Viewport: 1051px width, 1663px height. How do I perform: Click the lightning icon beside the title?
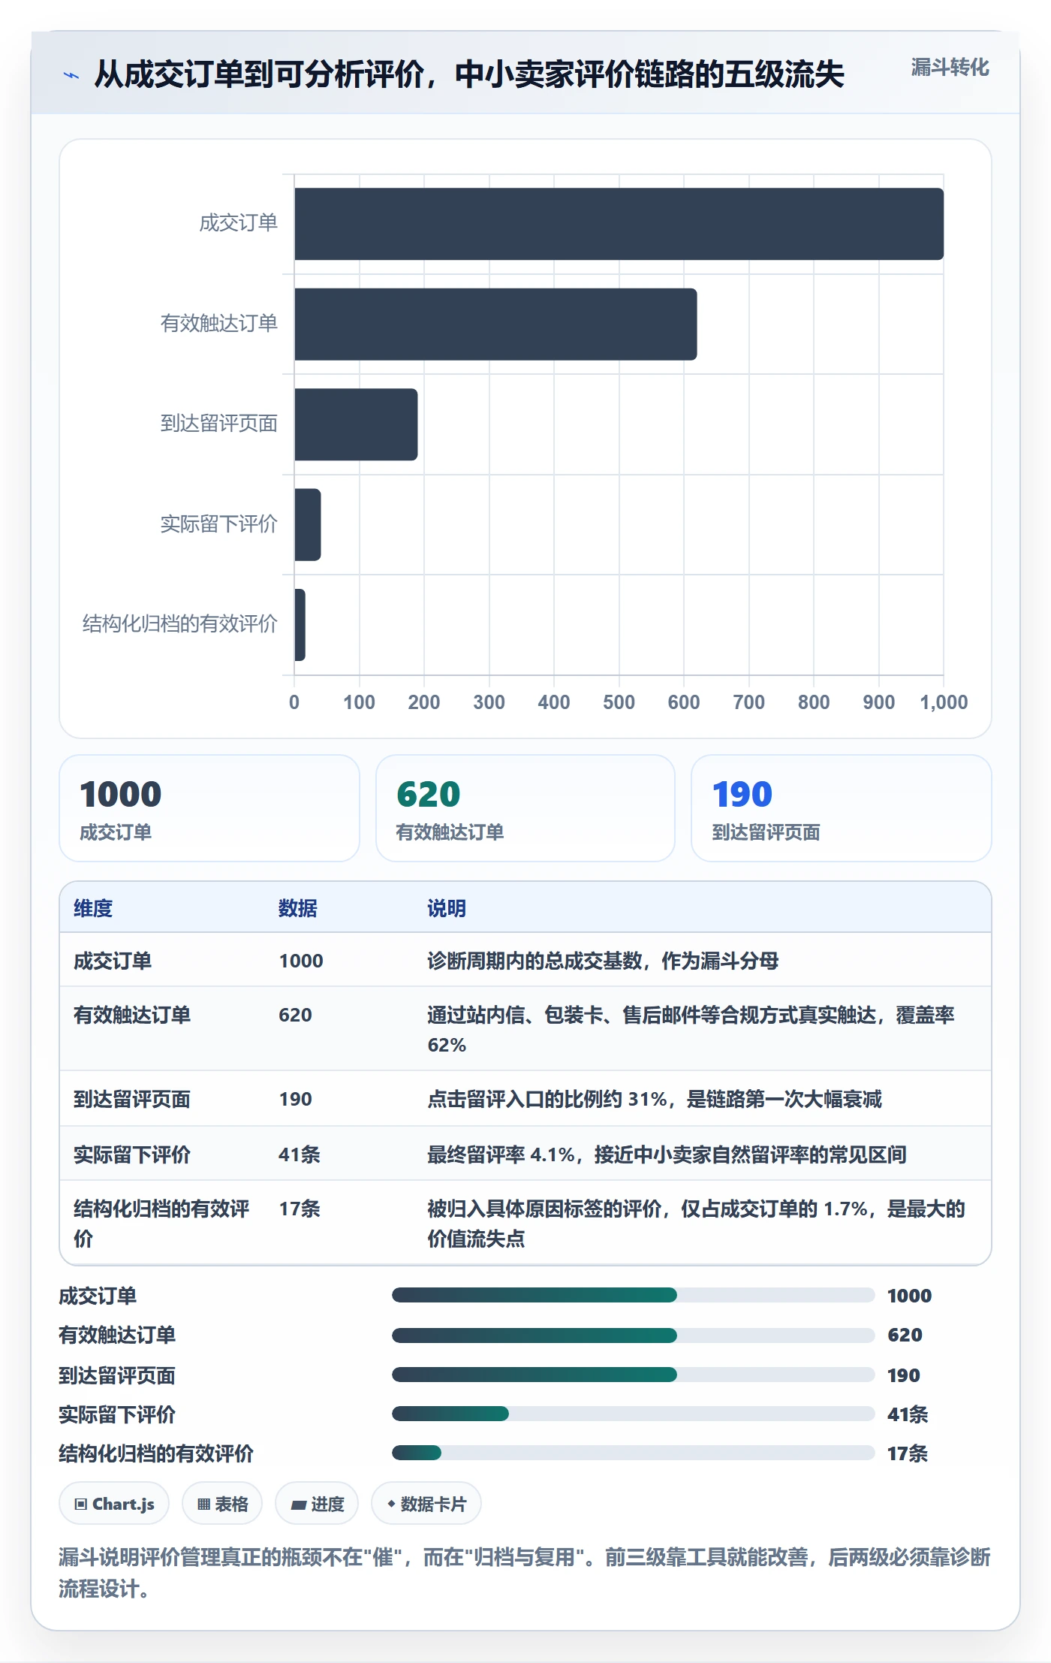pyautogui.click(x=71, y=75)
